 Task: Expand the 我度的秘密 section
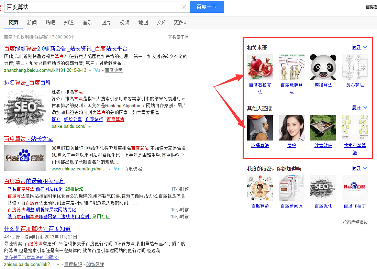pyautogui.click(x=359, y=168)
